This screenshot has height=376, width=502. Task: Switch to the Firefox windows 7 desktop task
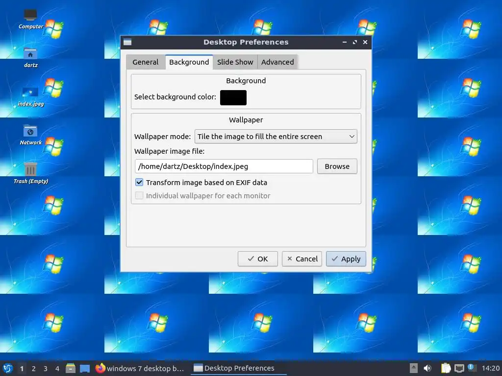tap(140, 368)
